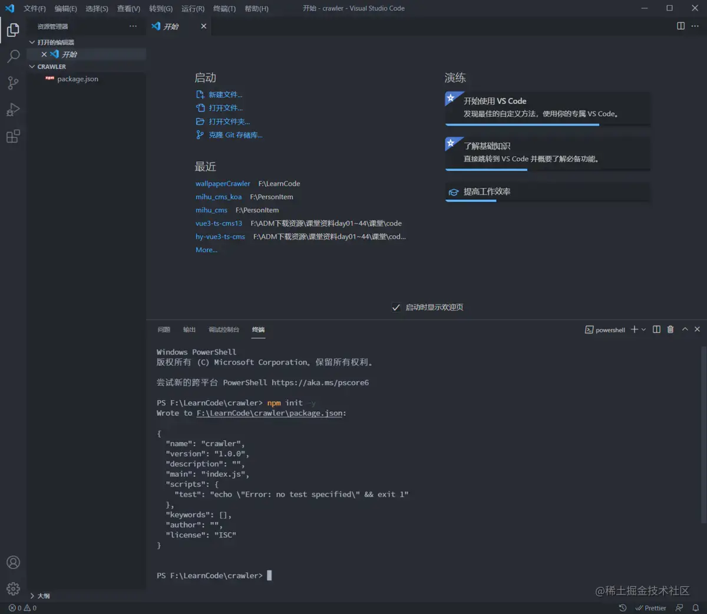Click the VS Code logo in the title bar
The image size is (707, 614).
[x=9, y=8]
